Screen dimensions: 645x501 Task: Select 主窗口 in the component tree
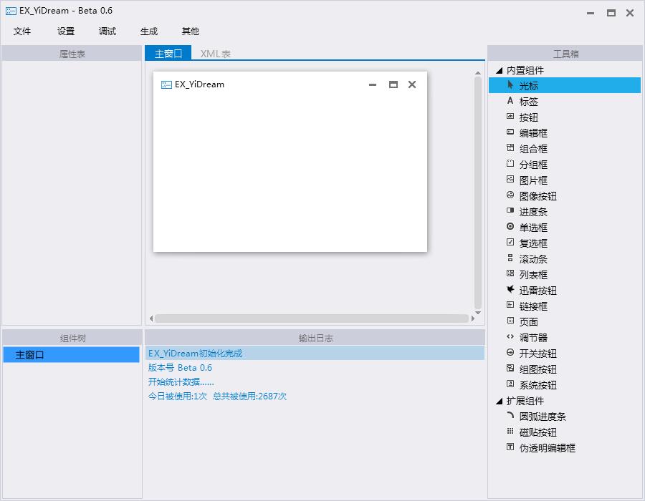(x=71, y=354)
